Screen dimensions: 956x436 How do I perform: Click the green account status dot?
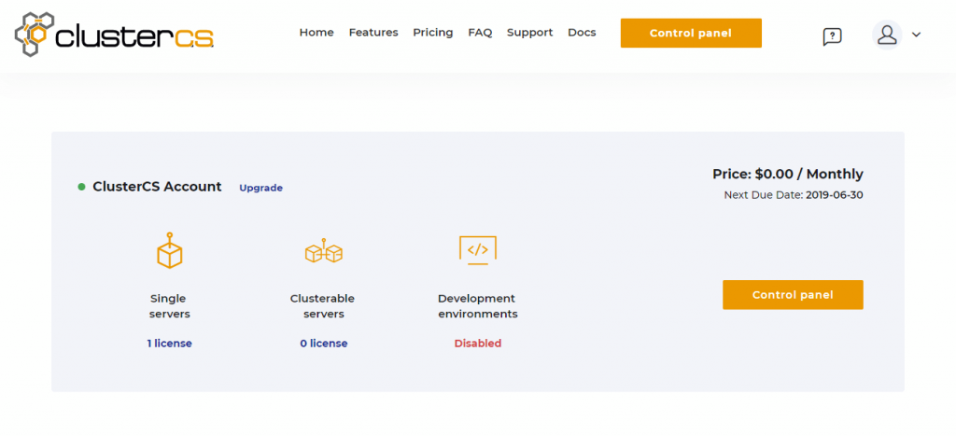82,187
